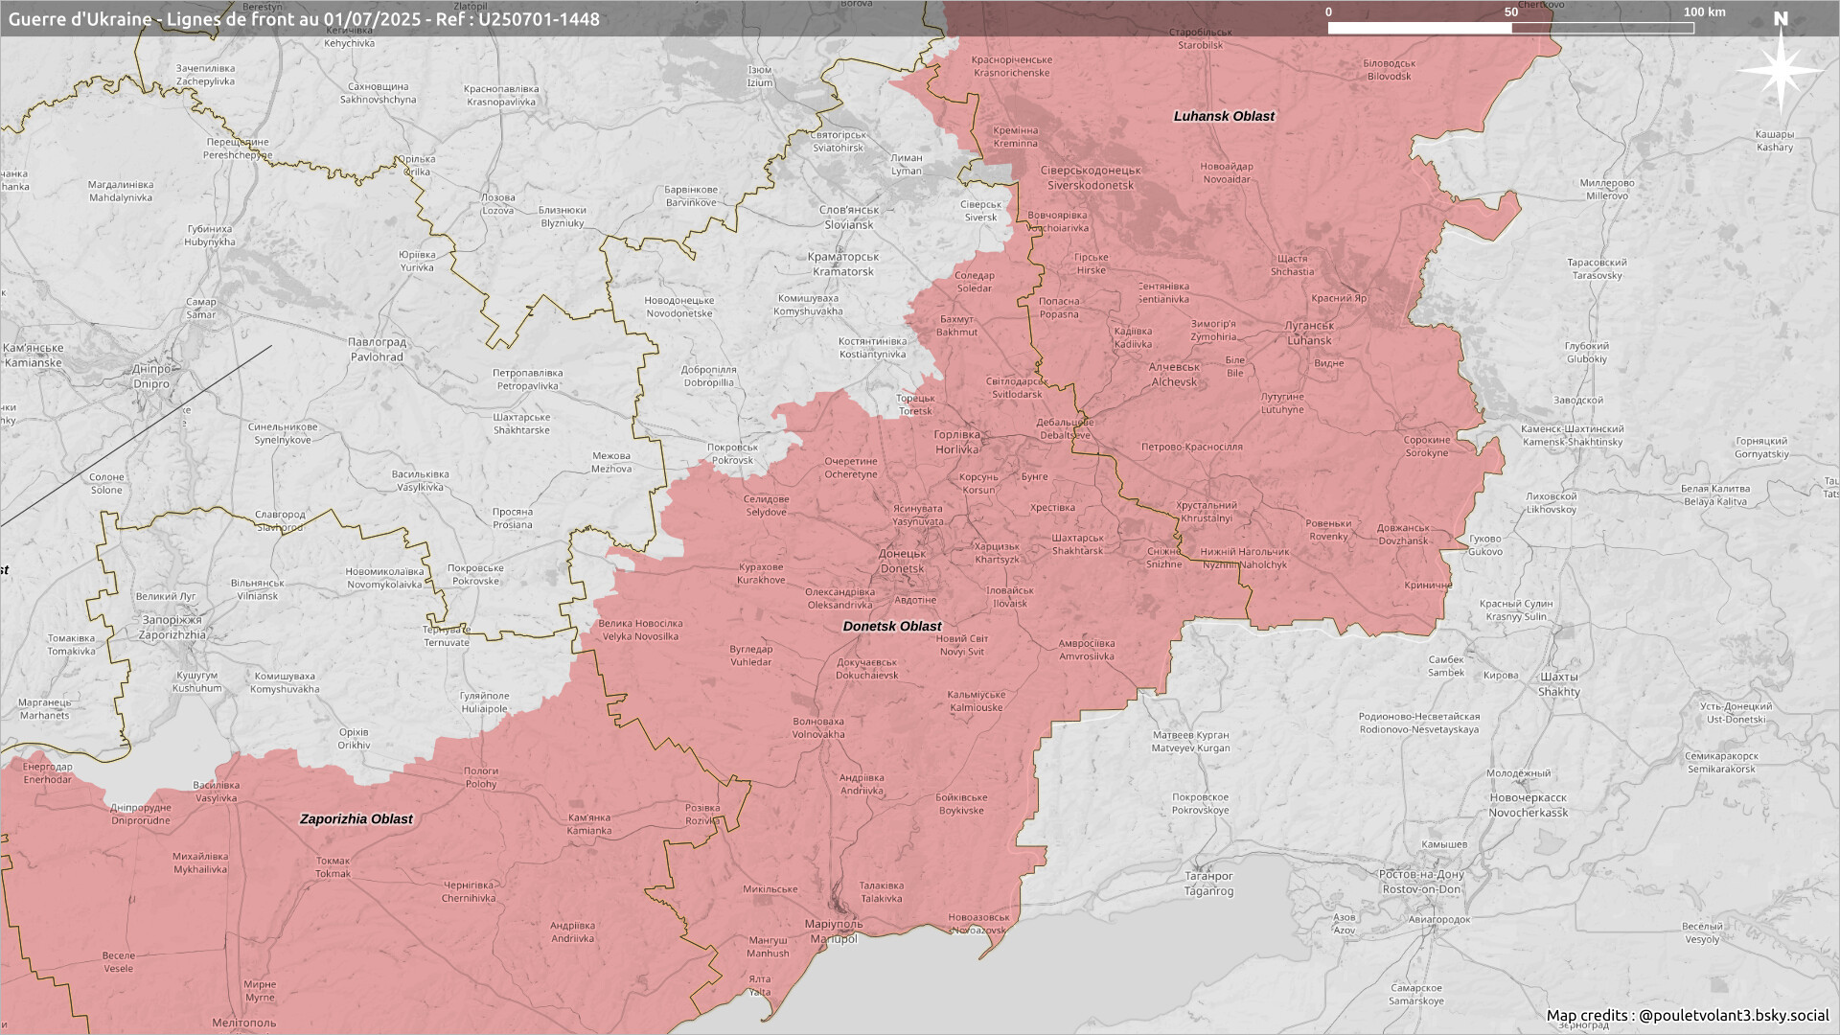Image resolution: width=1840 pixels, height=1035 pixels.
Task: Click the Taganrog city label
Action: [x=1208, y=884]
